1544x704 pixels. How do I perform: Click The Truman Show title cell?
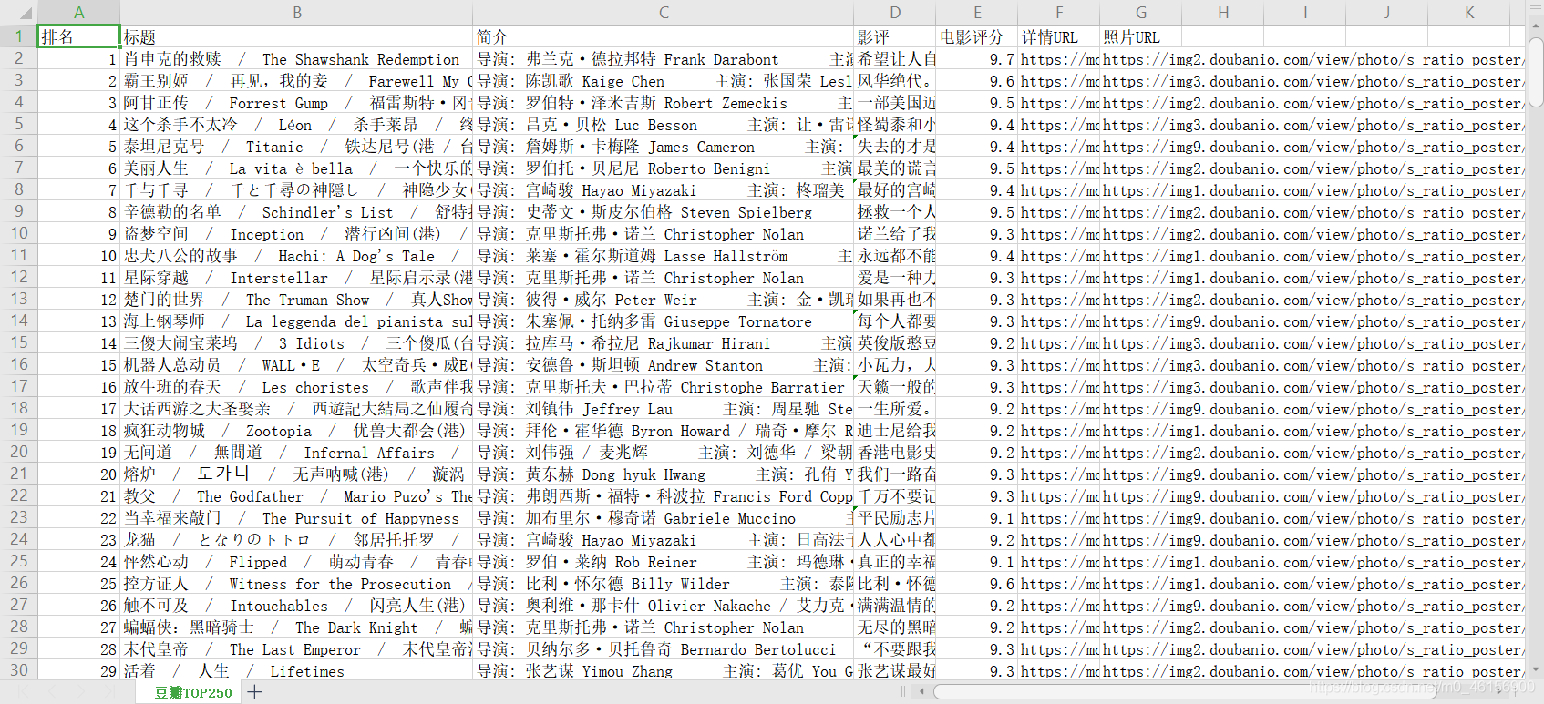297,300
